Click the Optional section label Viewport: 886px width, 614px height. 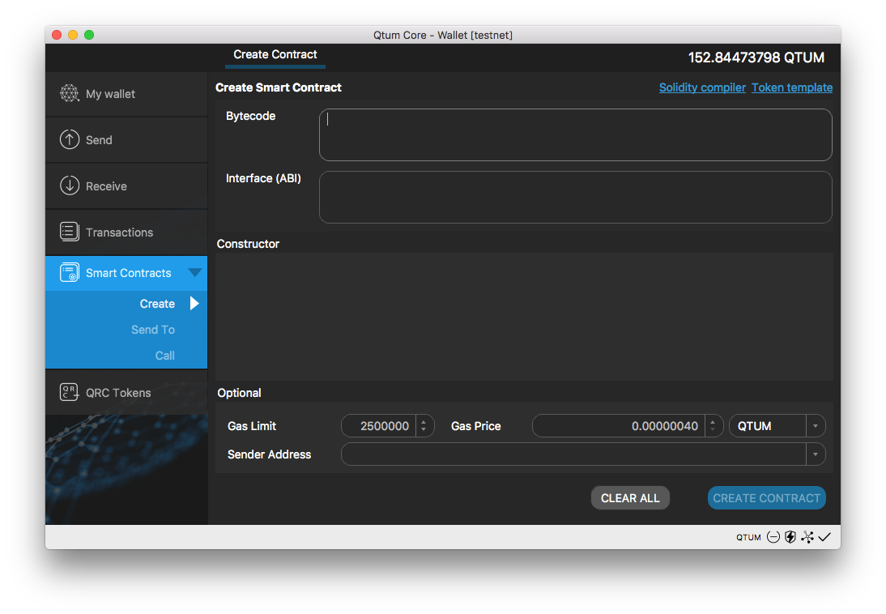[239, 393]
